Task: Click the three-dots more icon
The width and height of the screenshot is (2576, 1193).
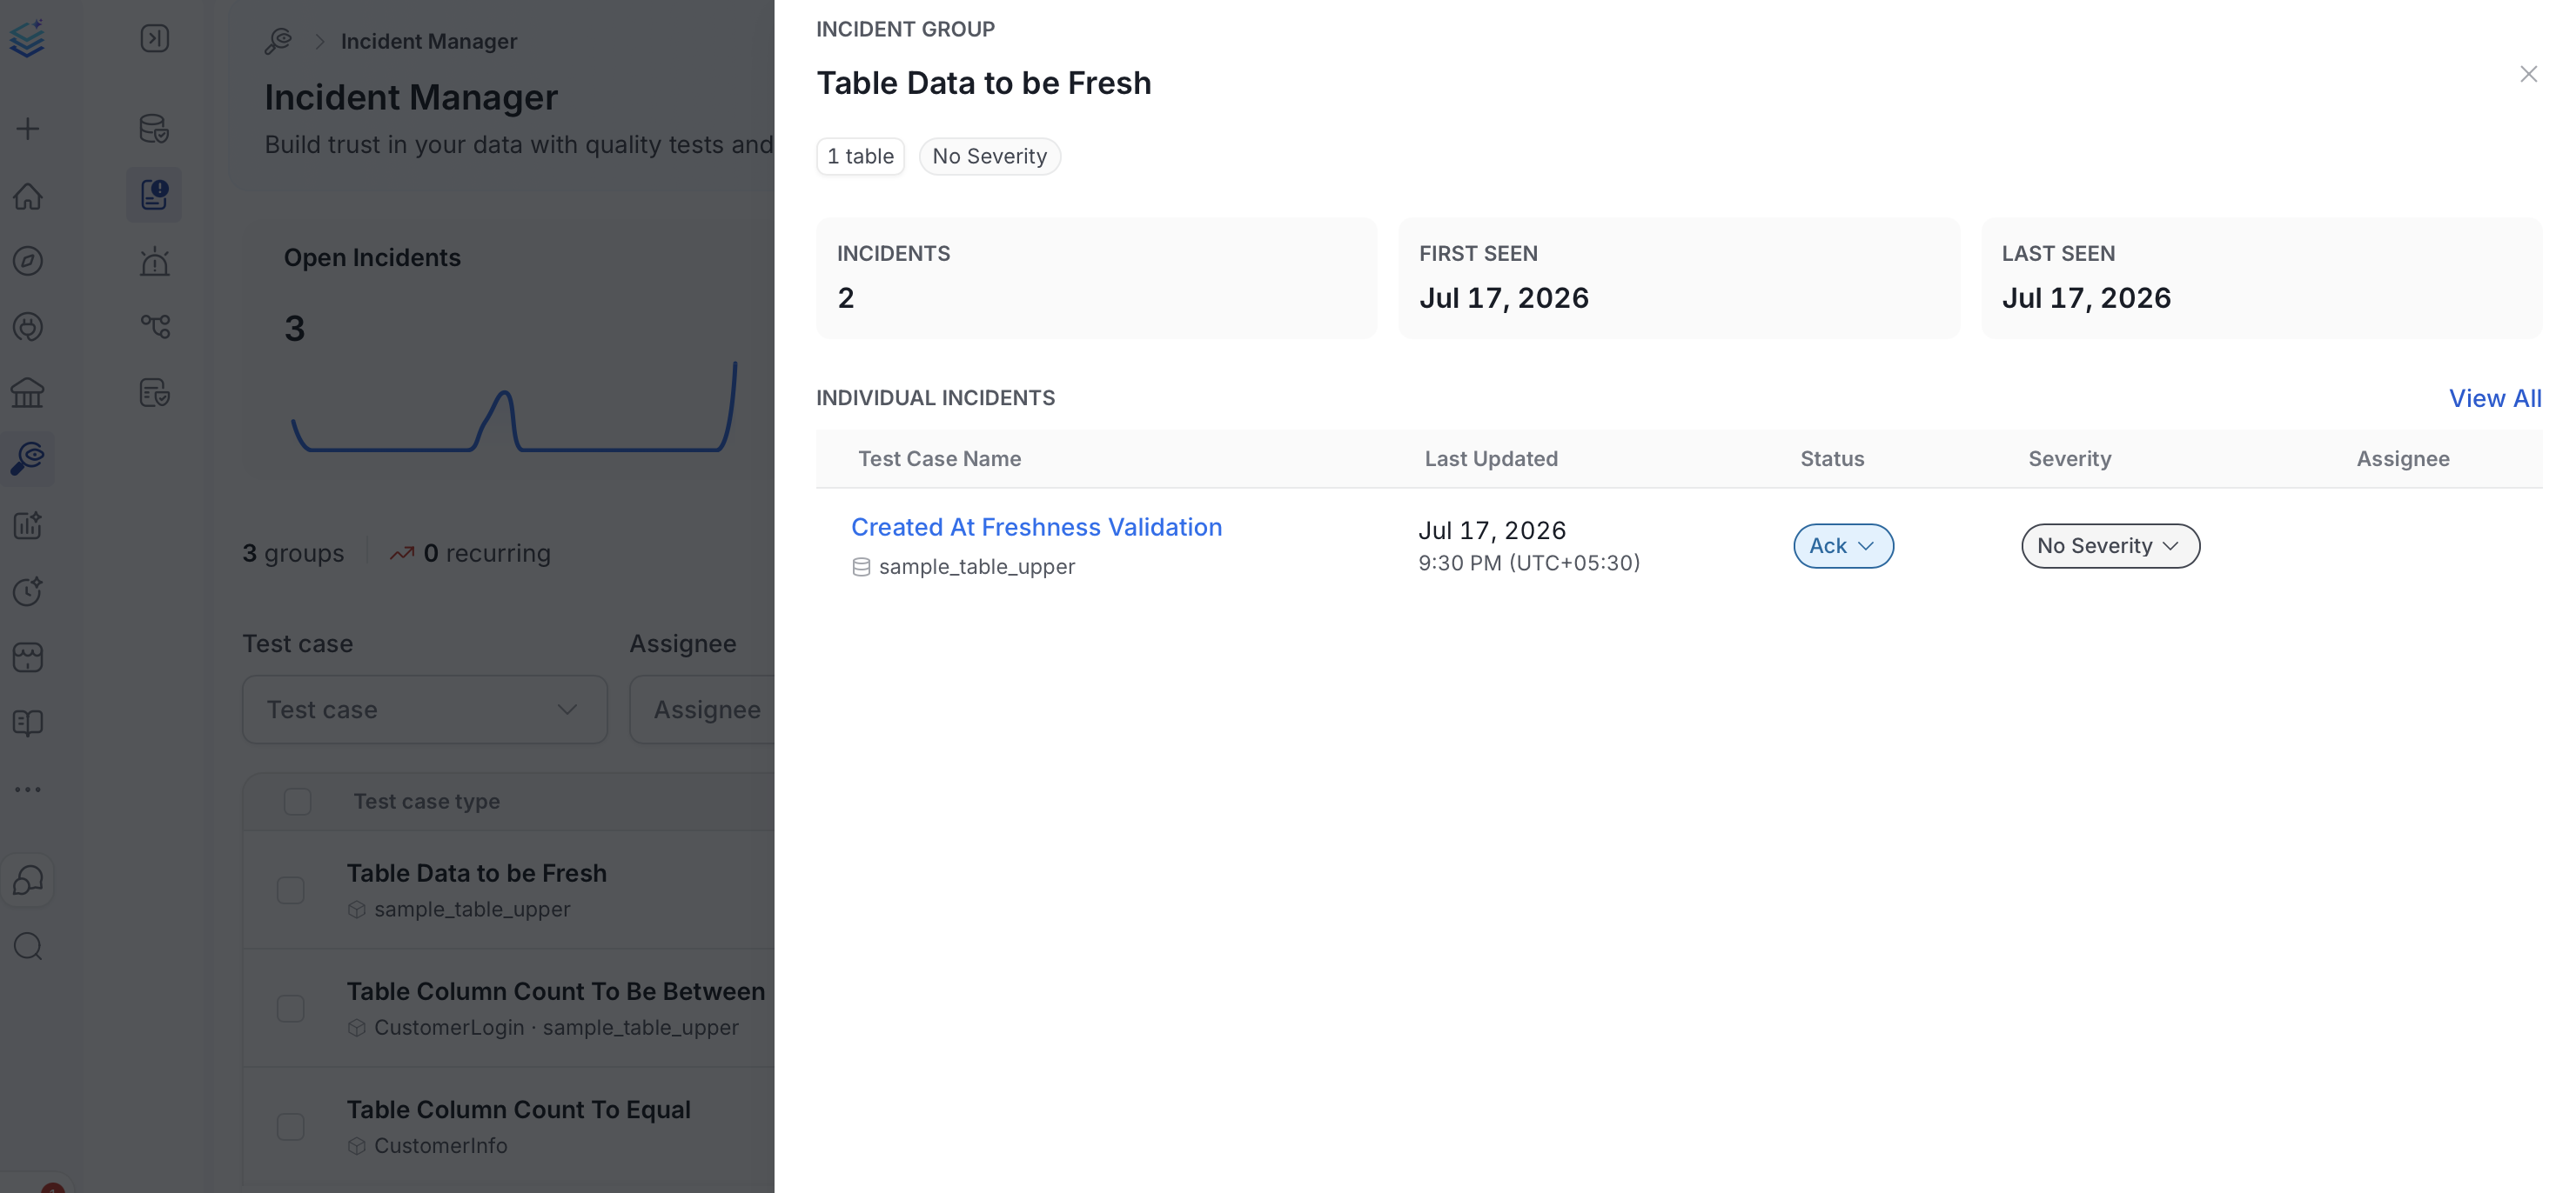Action: 28,790
